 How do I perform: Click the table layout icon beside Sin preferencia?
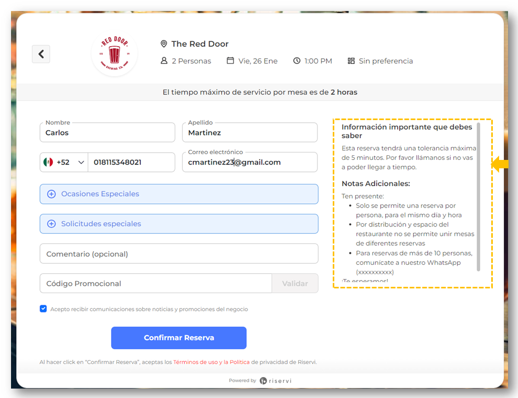(351, 61)
